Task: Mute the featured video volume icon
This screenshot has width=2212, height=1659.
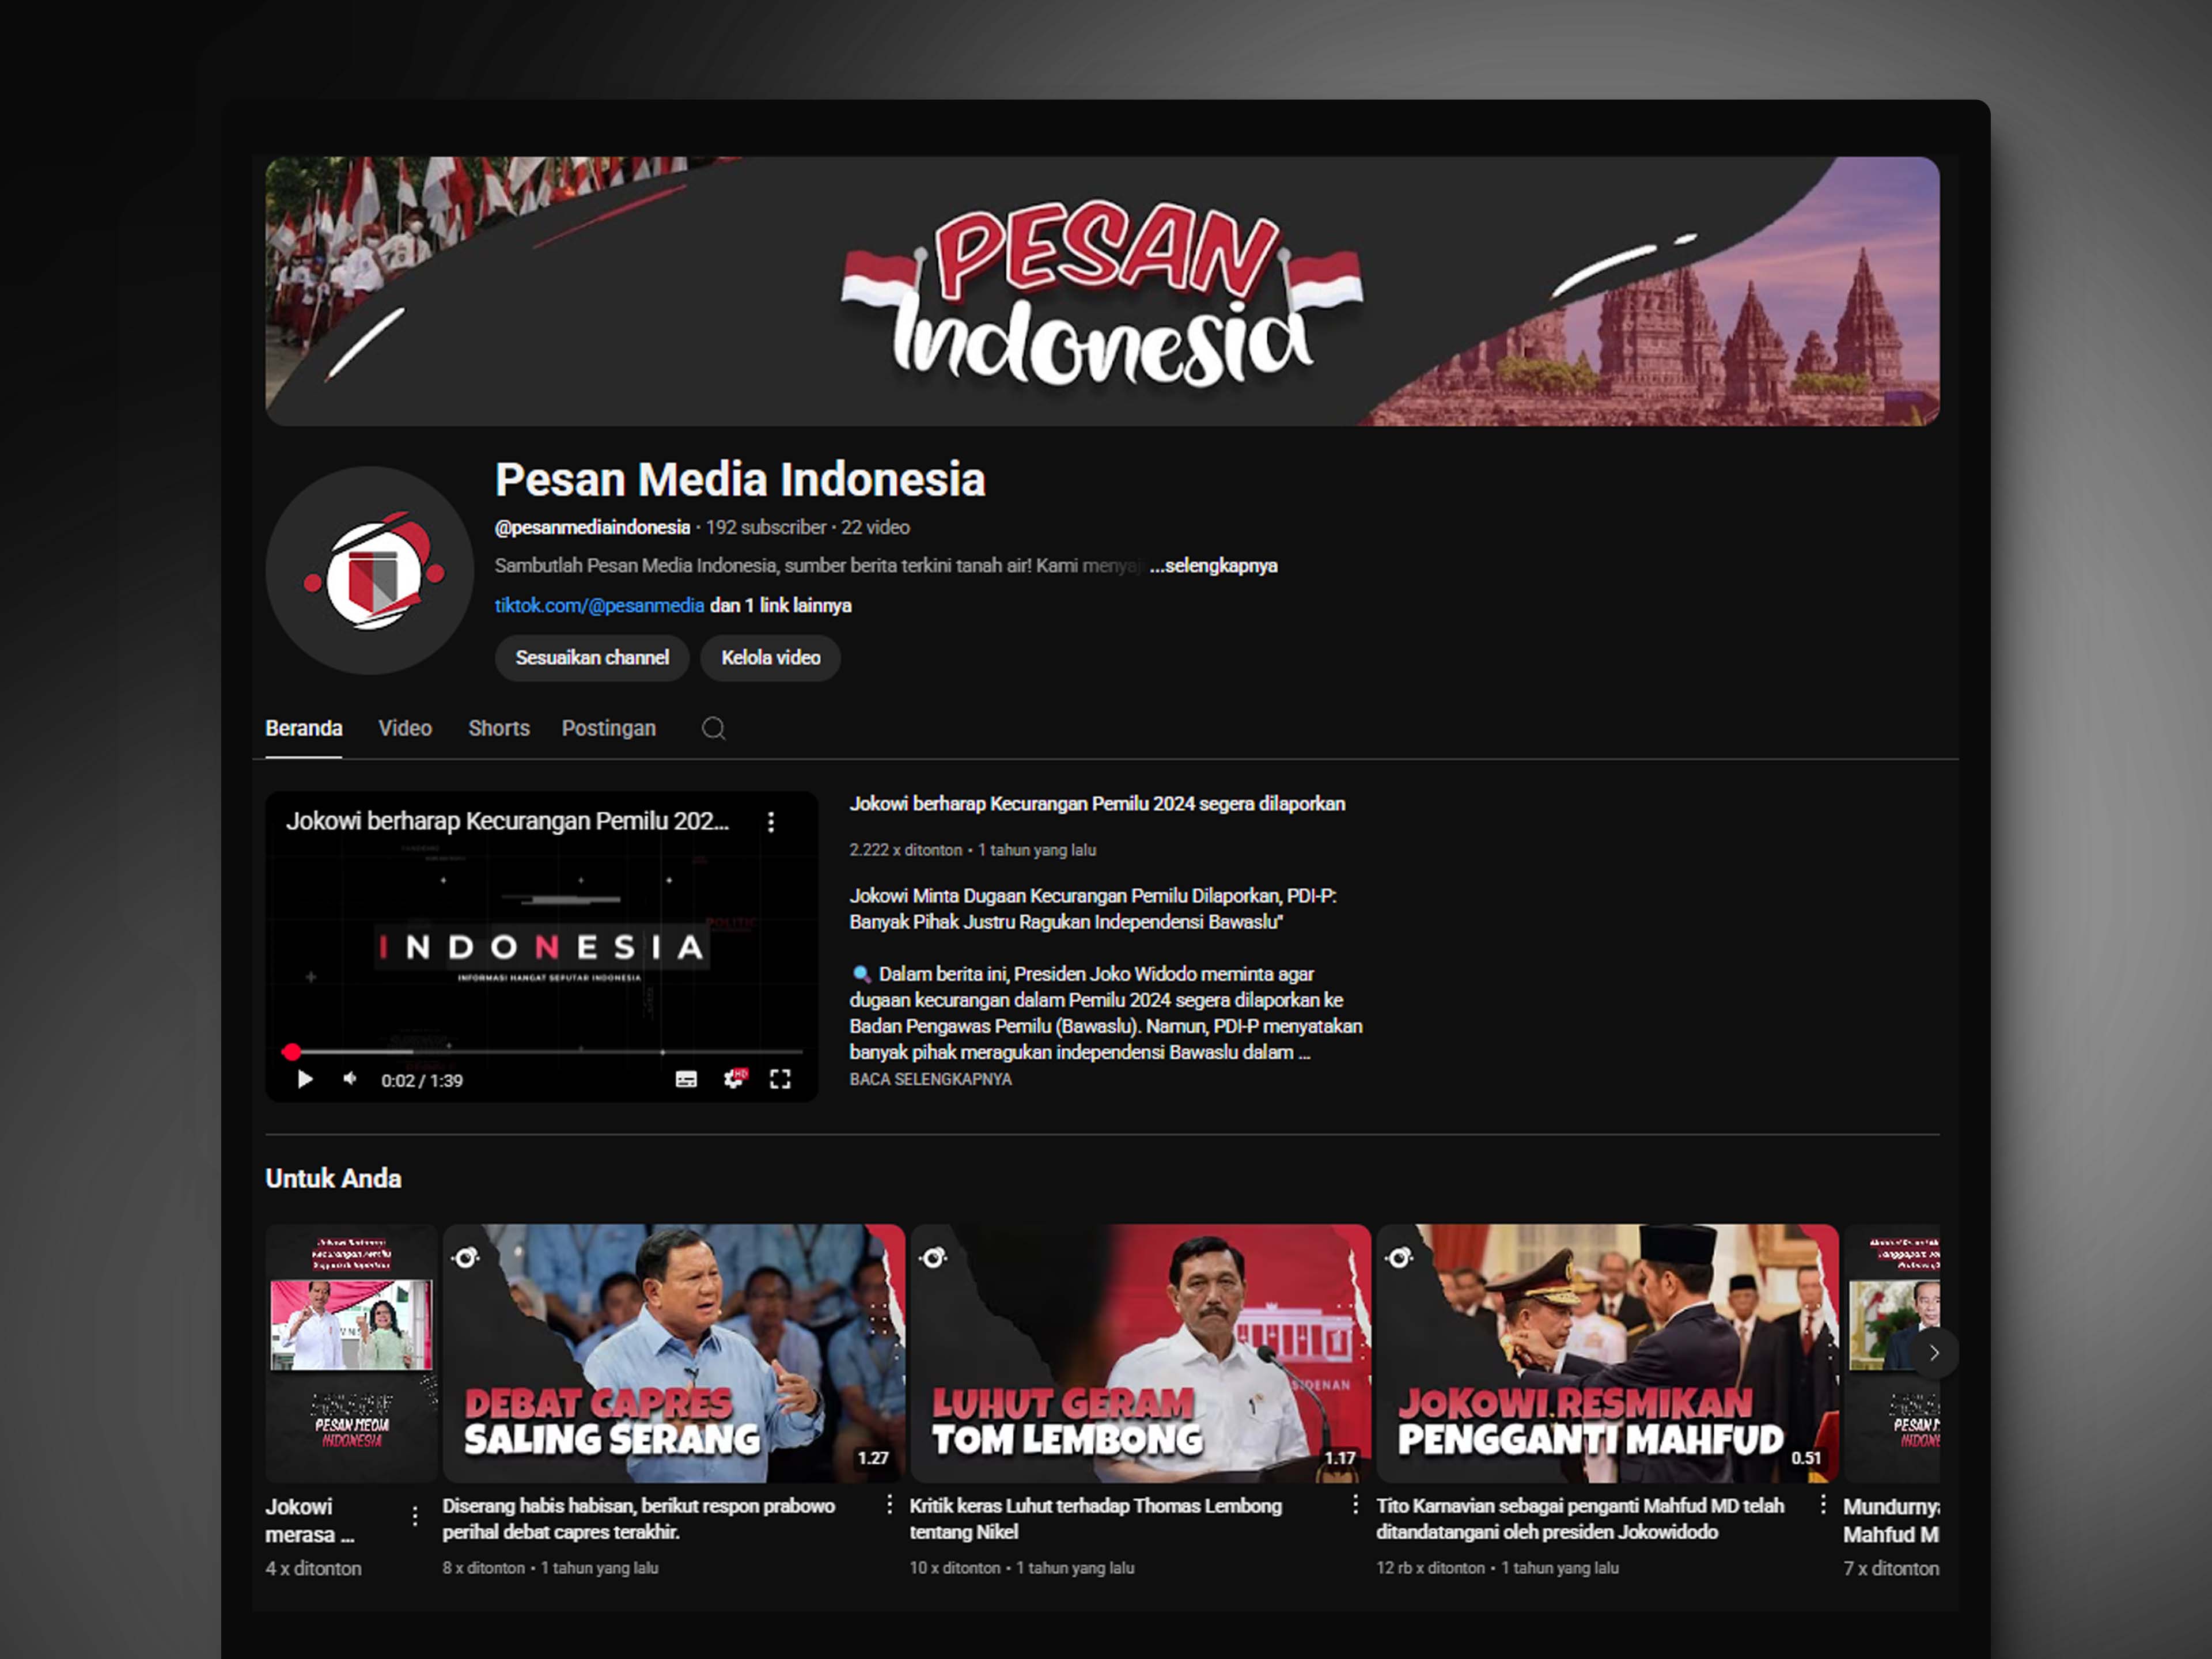Action: [350, 1079]
